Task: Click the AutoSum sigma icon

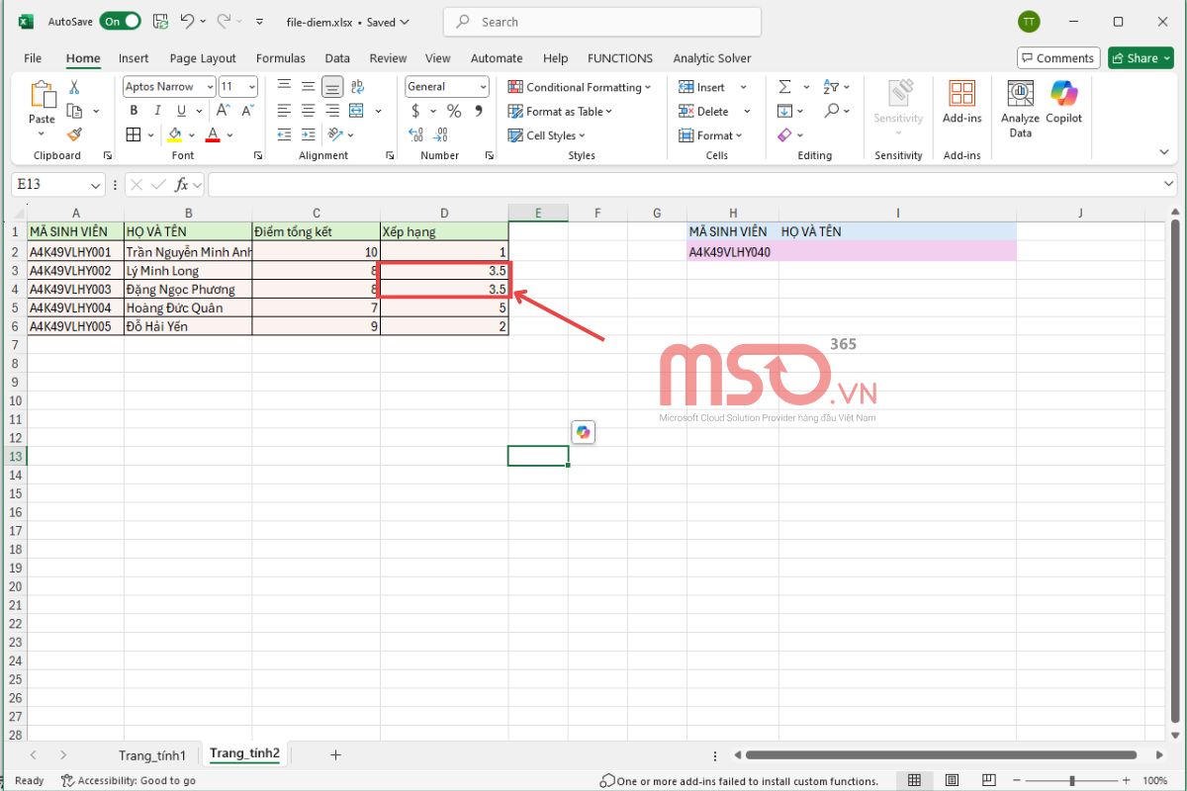Action: (784, 87)
